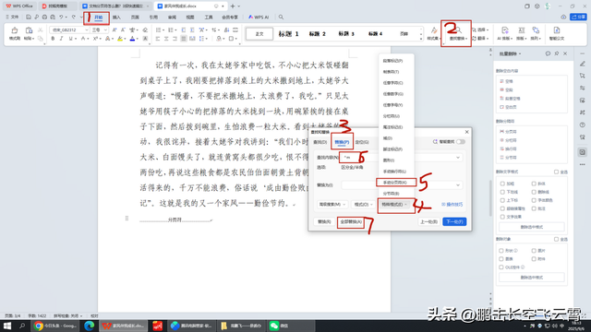The image size is (591, 332).
Task: Check the 加粗 bold checkbox in panel
Action: (x=502, y=184)
